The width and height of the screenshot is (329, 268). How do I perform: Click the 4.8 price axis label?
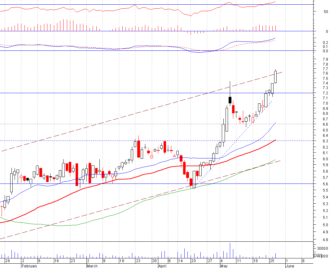[x=325, y=240]
